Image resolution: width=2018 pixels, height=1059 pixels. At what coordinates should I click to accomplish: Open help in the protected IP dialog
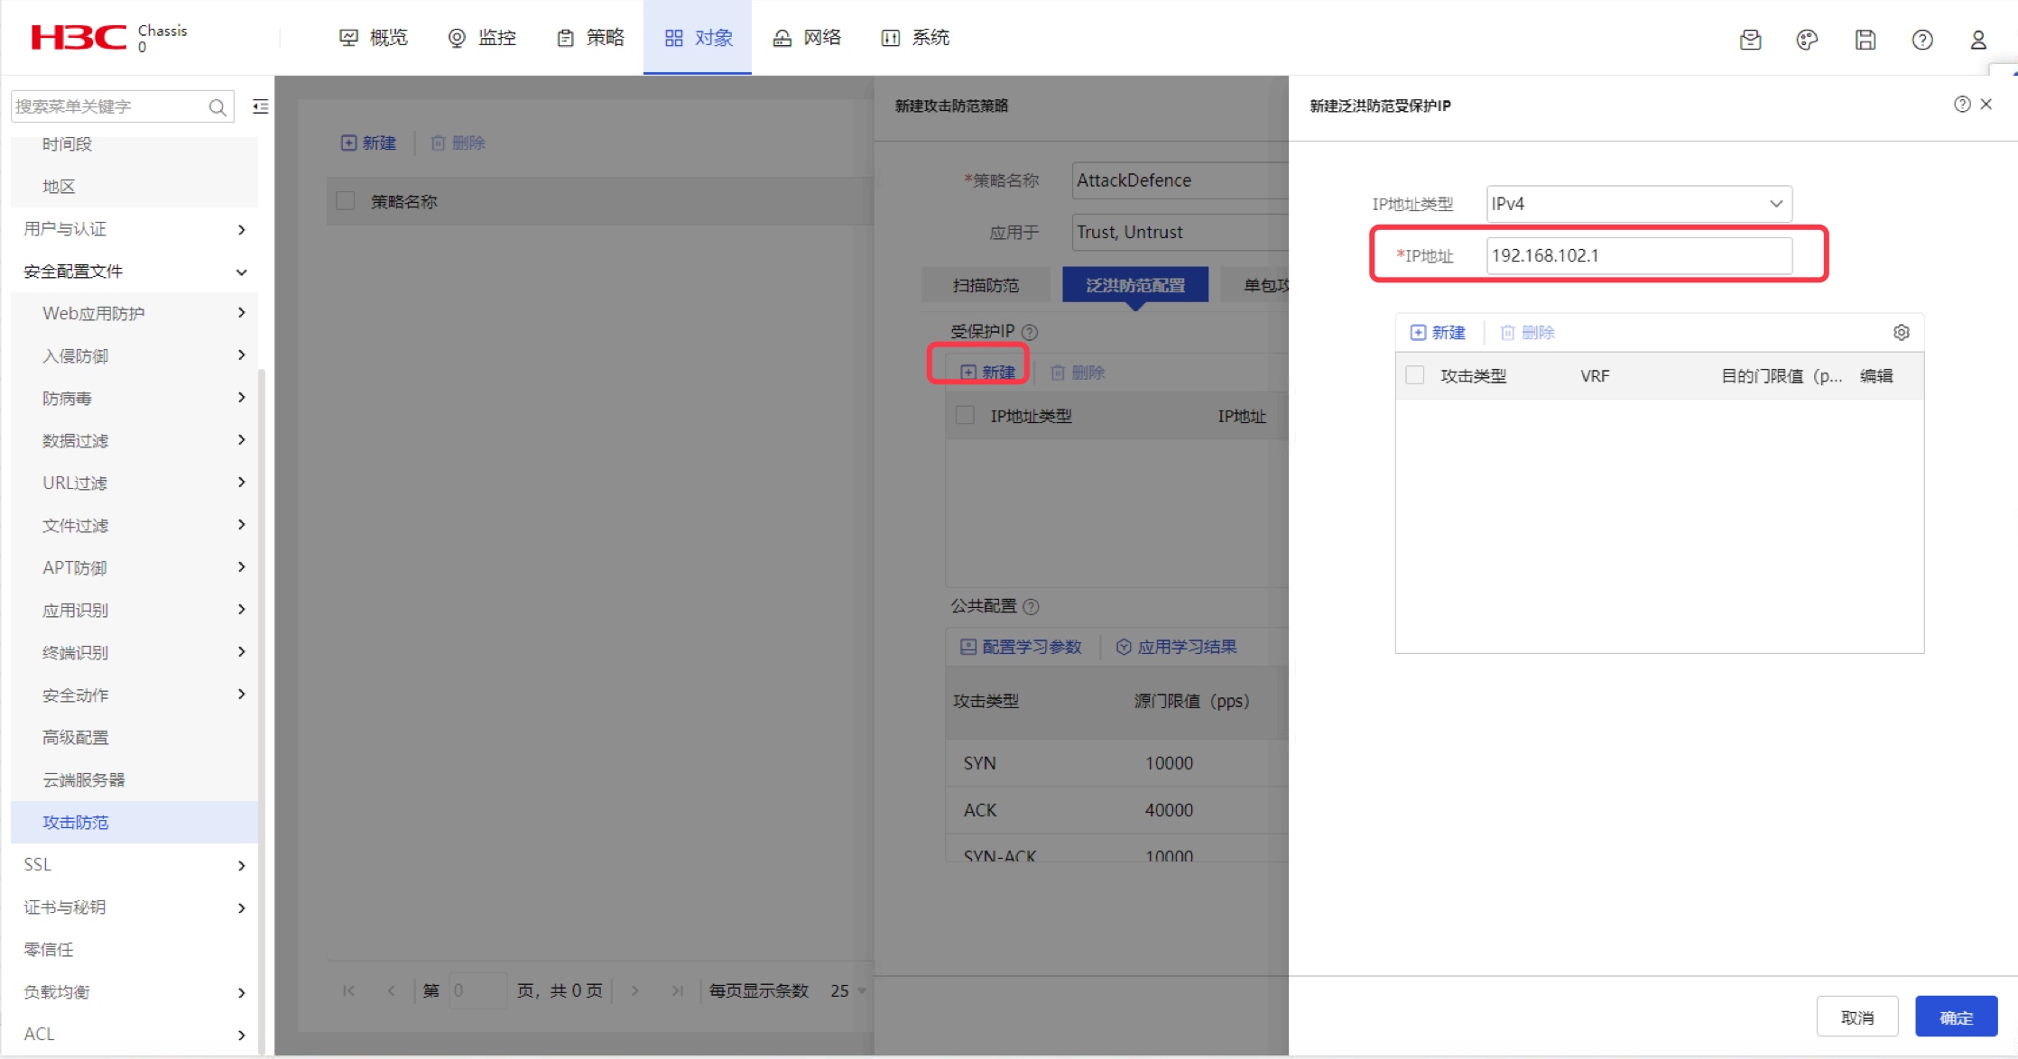[x=1962, y=104]
